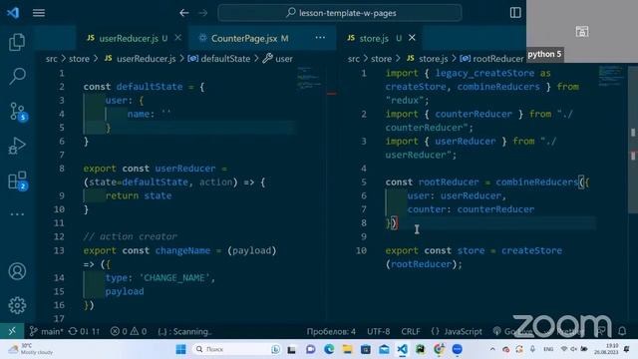Image resolution: width=638 pixels, height=359 pixels.
Task: Click 'counter: counterReducer' line in store.js
Action: (x=471, y=209)
